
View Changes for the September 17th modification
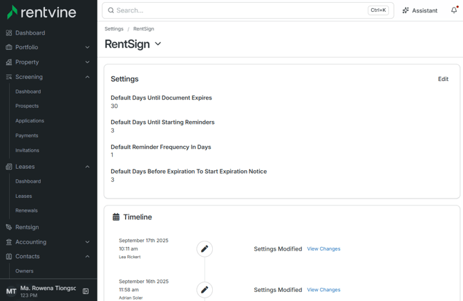[323, 249]
